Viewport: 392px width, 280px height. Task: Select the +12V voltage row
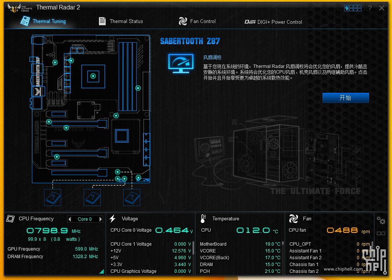click(151, 251)
